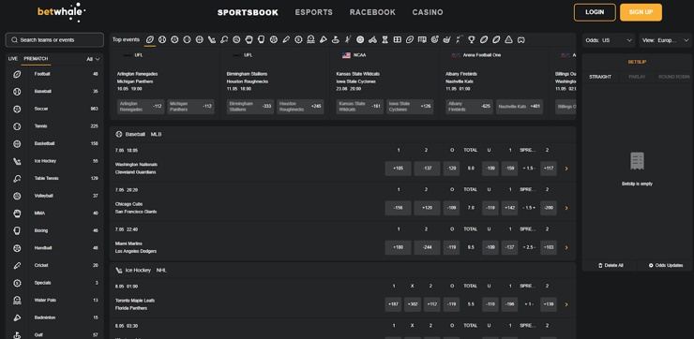Open Odds Updates settings in betslip
This screenshot has width=694, height=339.
tap(665, 266)
